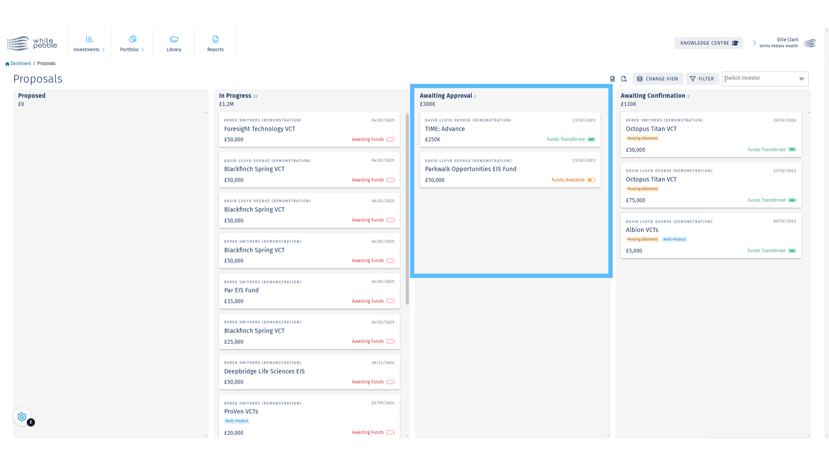Screen dimensions: 829x466
Task: Expand the Switch Investor dropdown
Action: click(802, 79)
